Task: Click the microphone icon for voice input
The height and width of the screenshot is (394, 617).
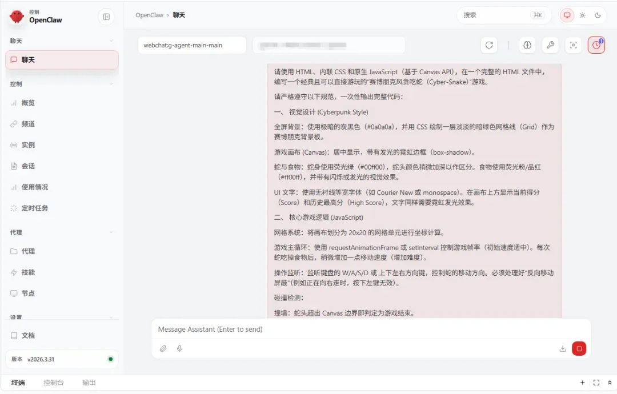Action: click(x=179, y=348)
